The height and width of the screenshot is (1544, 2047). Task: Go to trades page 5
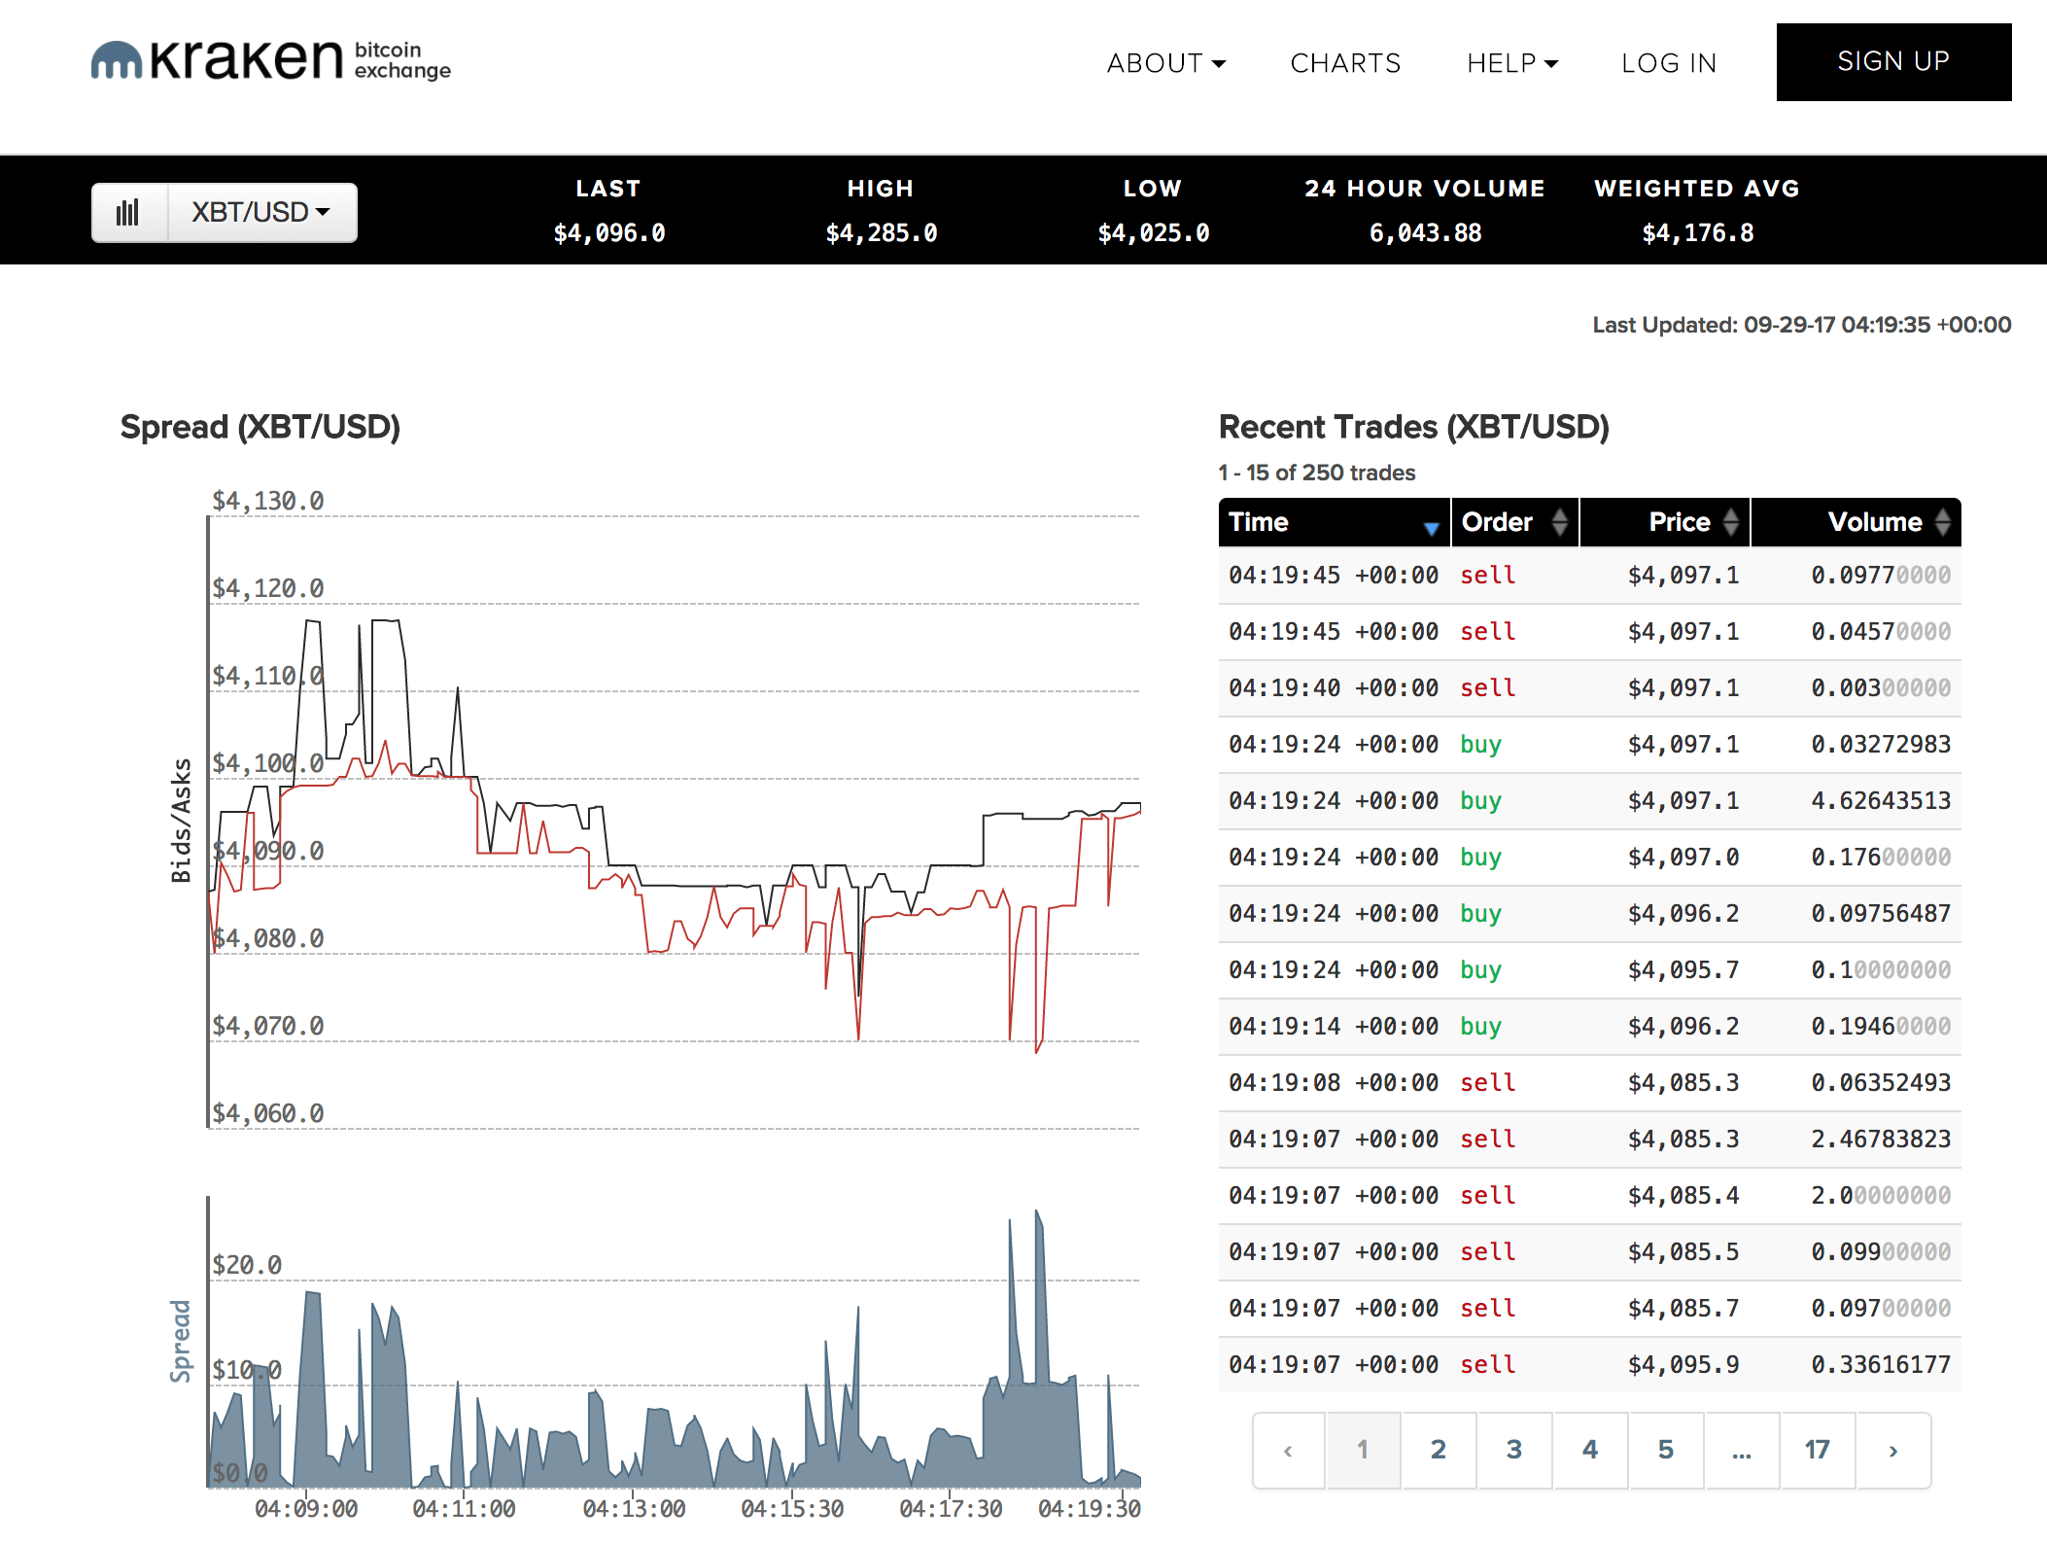[1666, 1451]
